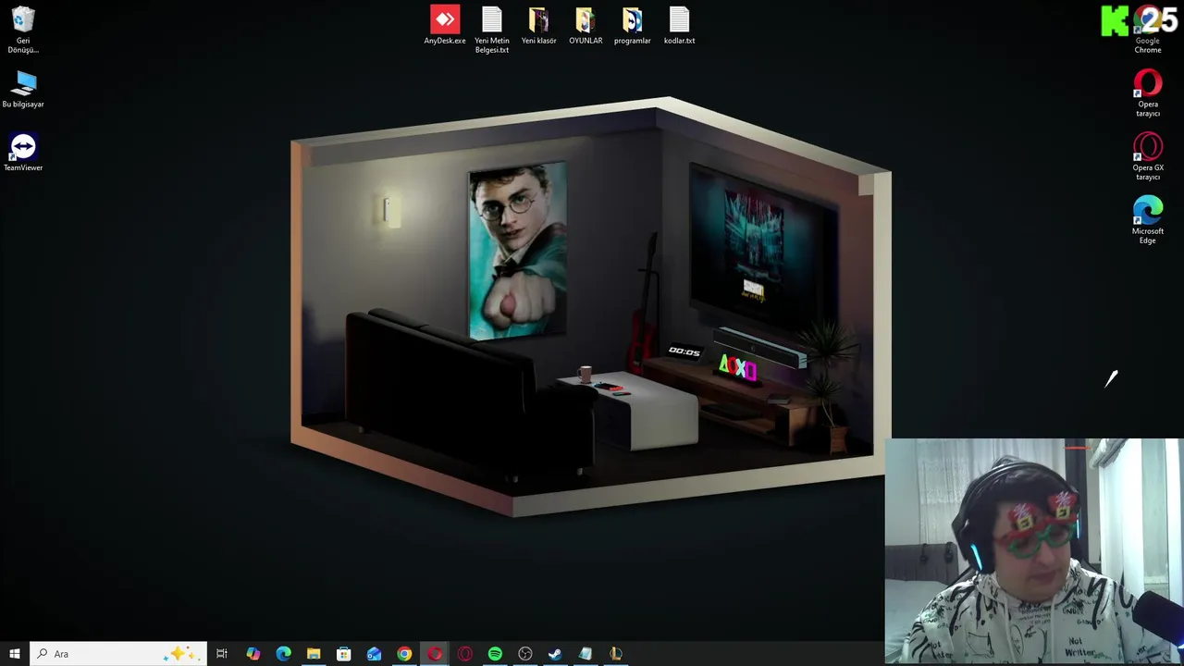Viewport: 1184px width, 666px height.
Task: Click the sparkle search highlights icon
Action: pyautogui.click(x=180, y=653)
